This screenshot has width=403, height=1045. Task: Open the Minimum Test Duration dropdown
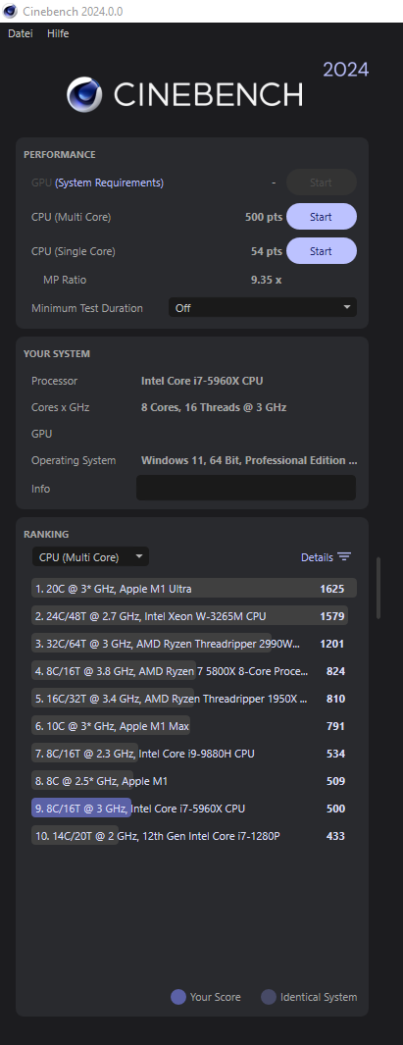[263, 308]
